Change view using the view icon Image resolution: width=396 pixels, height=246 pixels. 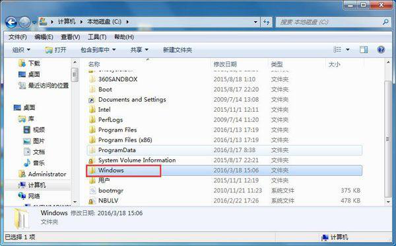tap(337, 50)
